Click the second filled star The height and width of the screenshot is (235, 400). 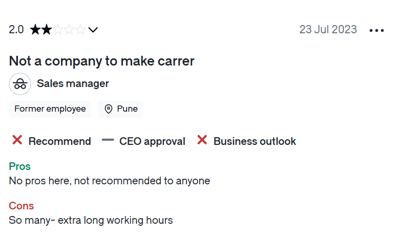point(47,30)
